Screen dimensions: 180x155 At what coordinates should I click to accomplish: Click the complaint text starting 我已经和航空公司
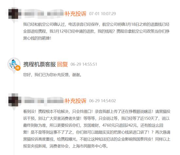96,31
